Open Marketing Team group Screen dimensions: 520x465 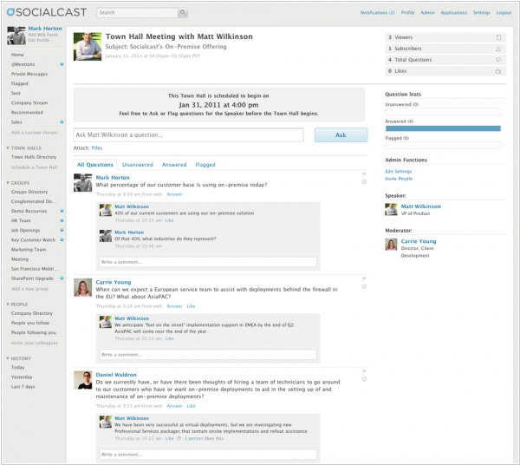[29, 250]
